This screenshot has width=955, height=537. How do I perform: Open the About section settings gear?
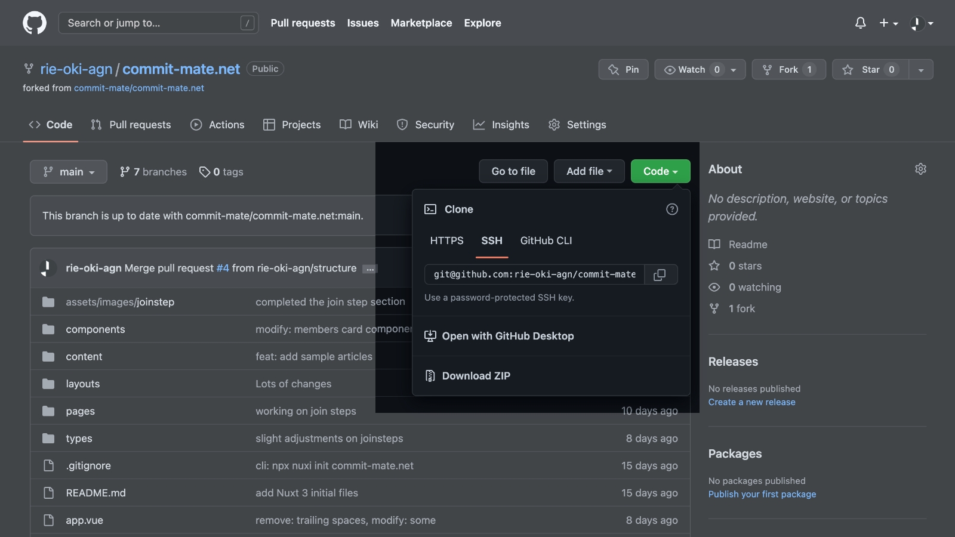[x=920, y=169]
